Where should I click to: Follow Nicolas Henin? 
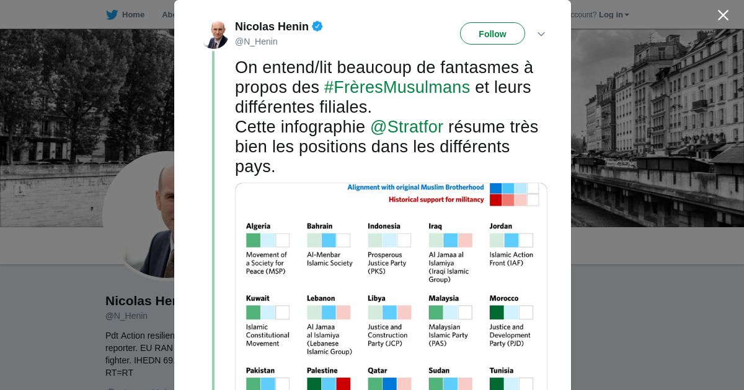(x=492, y=33)
